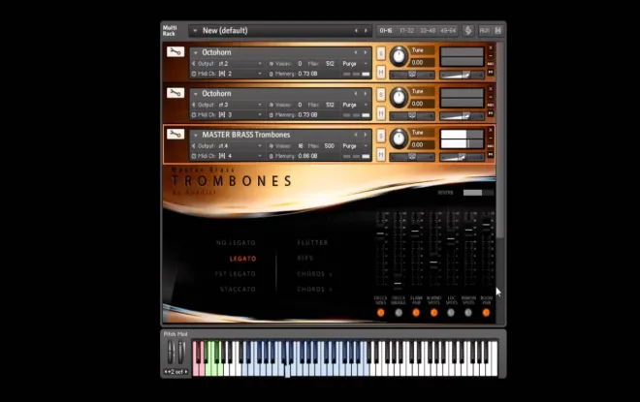640x402 pixels.
Task: Click the rack's vertical scrollbar
Action: [500, 140]
